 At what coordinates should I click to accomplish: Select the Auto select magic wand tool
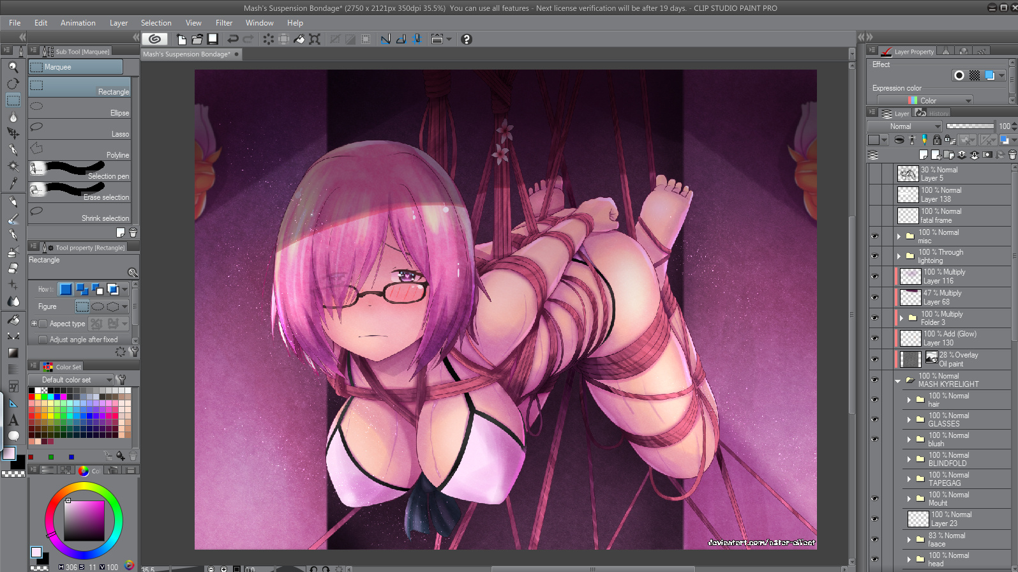click(x=13, y=166)
